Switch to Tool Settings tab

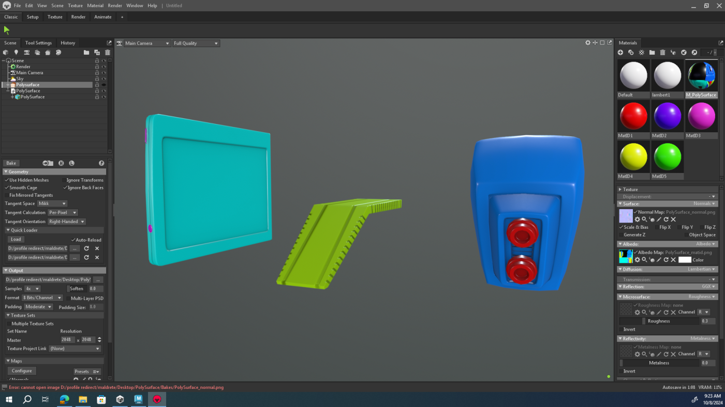tap(38, 43)
